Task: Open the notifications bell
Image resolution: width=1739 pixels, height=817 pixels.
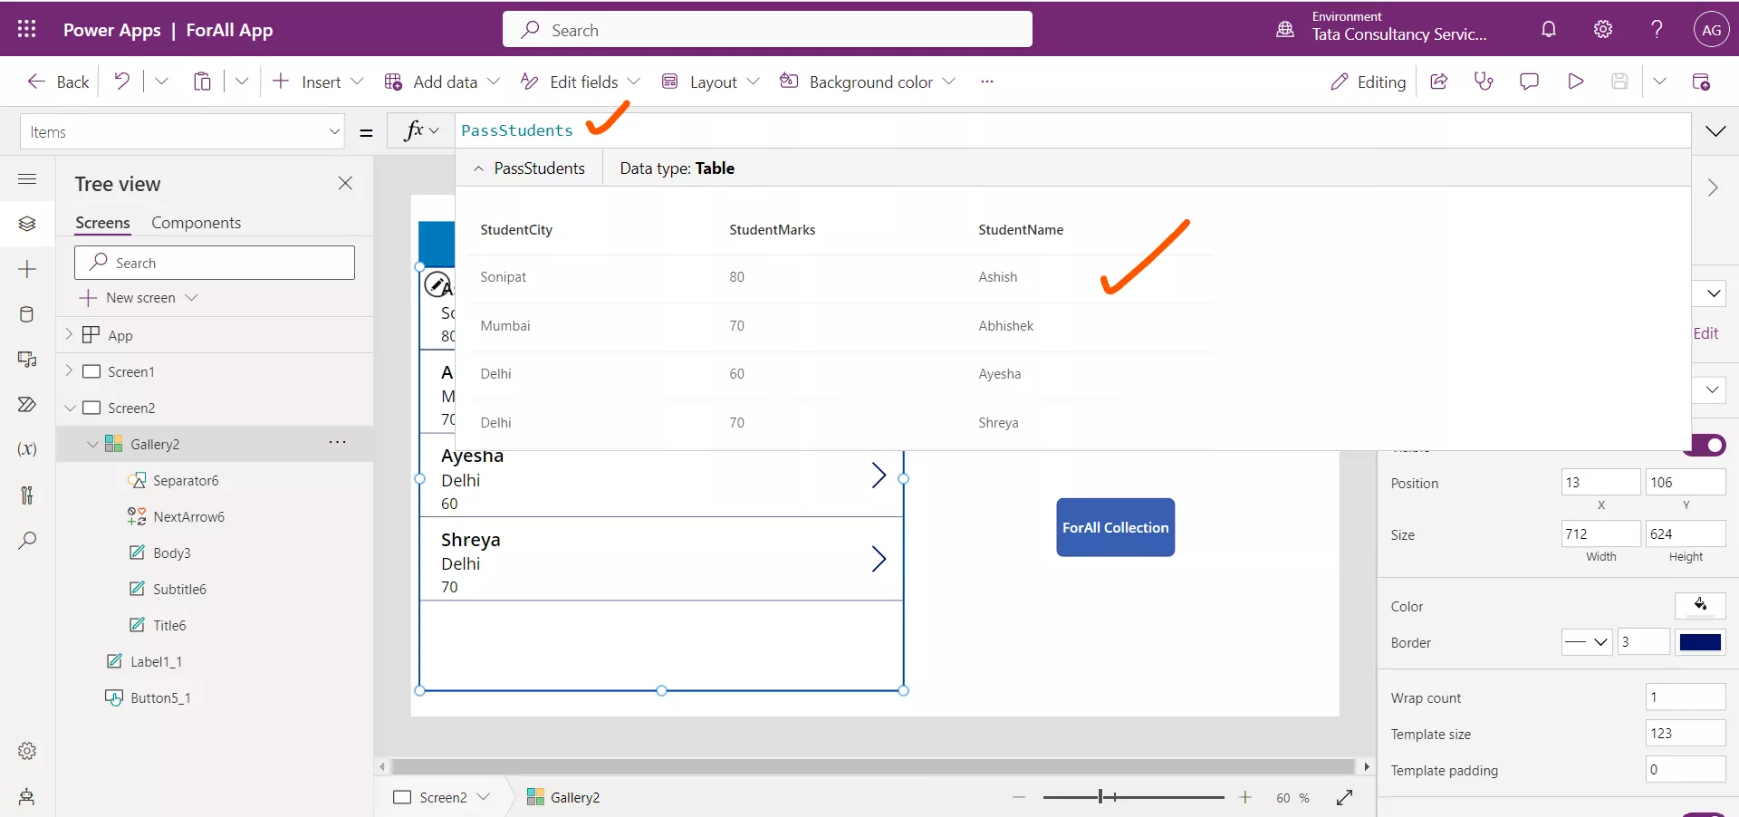Action: pos(1549,29)
